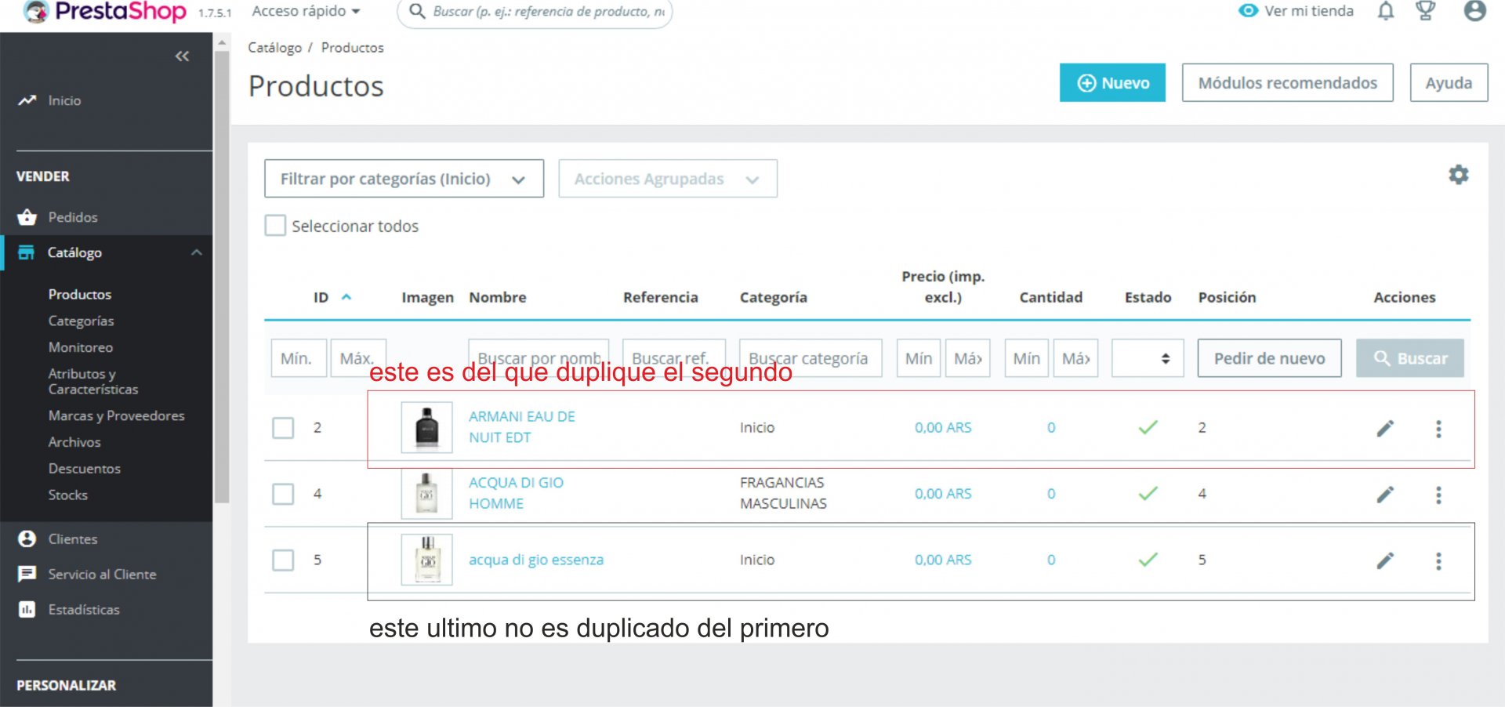Click the acqua di gio essenza product thumbnail
This screenshot has height=707, width=1505.
coord(427,560)
